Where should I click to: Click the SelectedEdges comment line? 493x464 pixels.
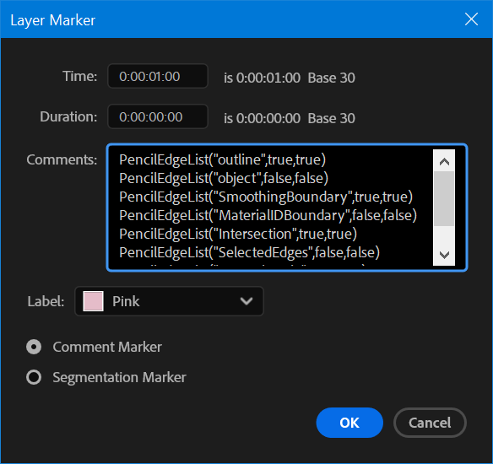coord(249,252)
